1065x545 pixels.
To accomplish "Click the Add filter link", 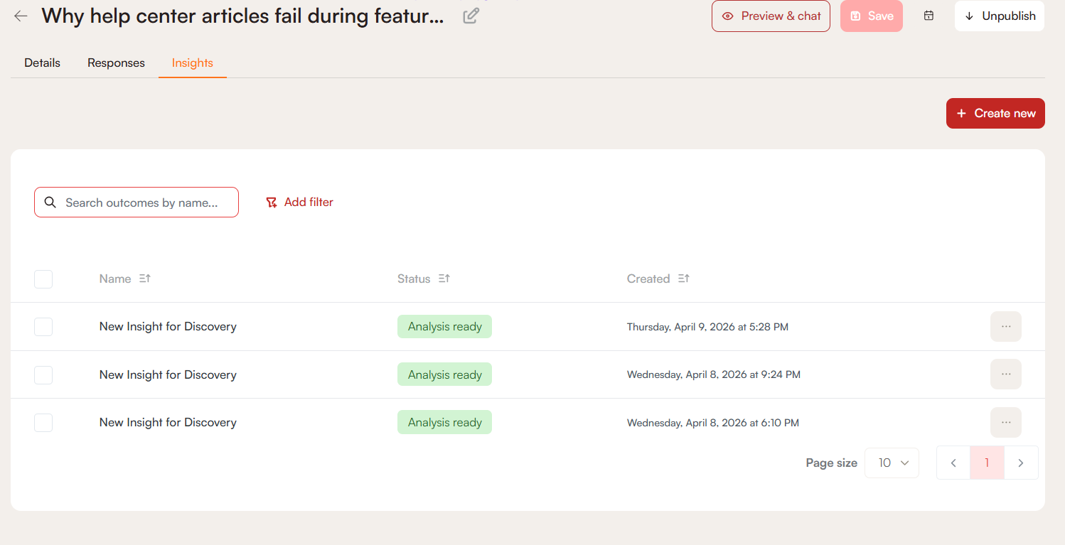I will coord(299,203).
